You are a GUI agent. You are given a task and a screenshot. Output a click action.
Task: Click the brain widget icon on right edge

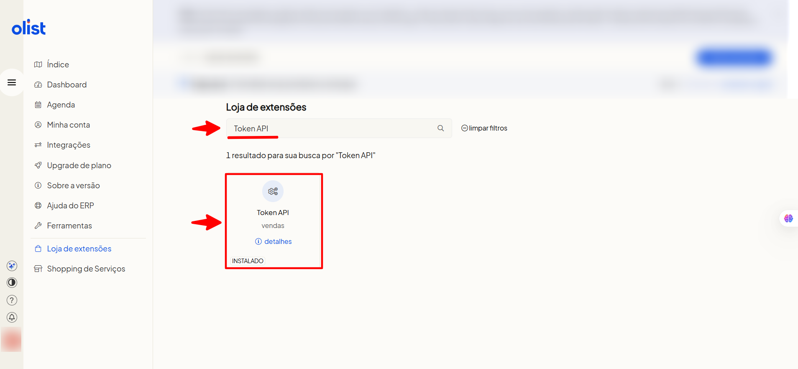788,218
